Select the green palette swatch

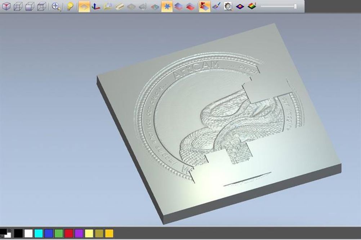click(x=59, y=233)
